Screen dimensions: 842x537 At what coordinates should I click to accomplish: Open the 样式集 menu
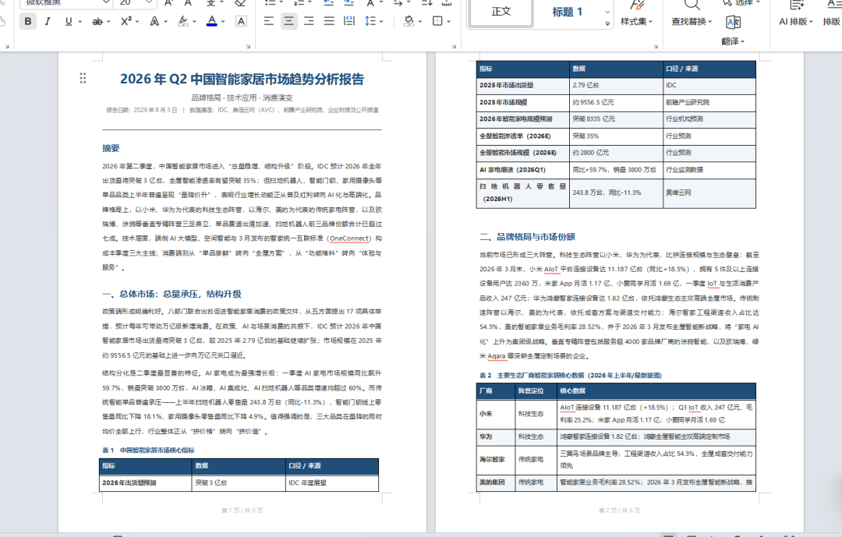636,22
